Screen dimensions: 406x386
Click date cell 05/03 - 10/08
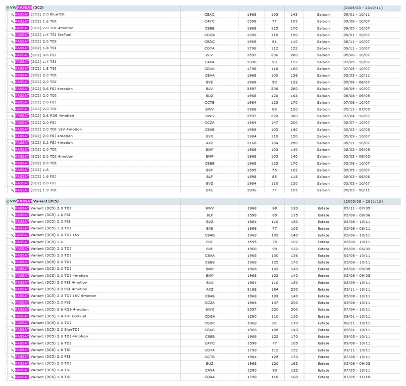pyautogui.click(x=357, y=129)
